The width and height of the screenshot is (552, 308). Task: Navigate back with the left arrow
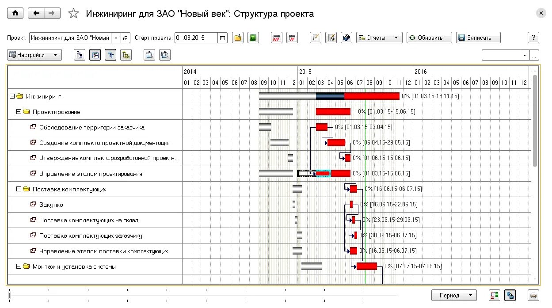(36, 13)
